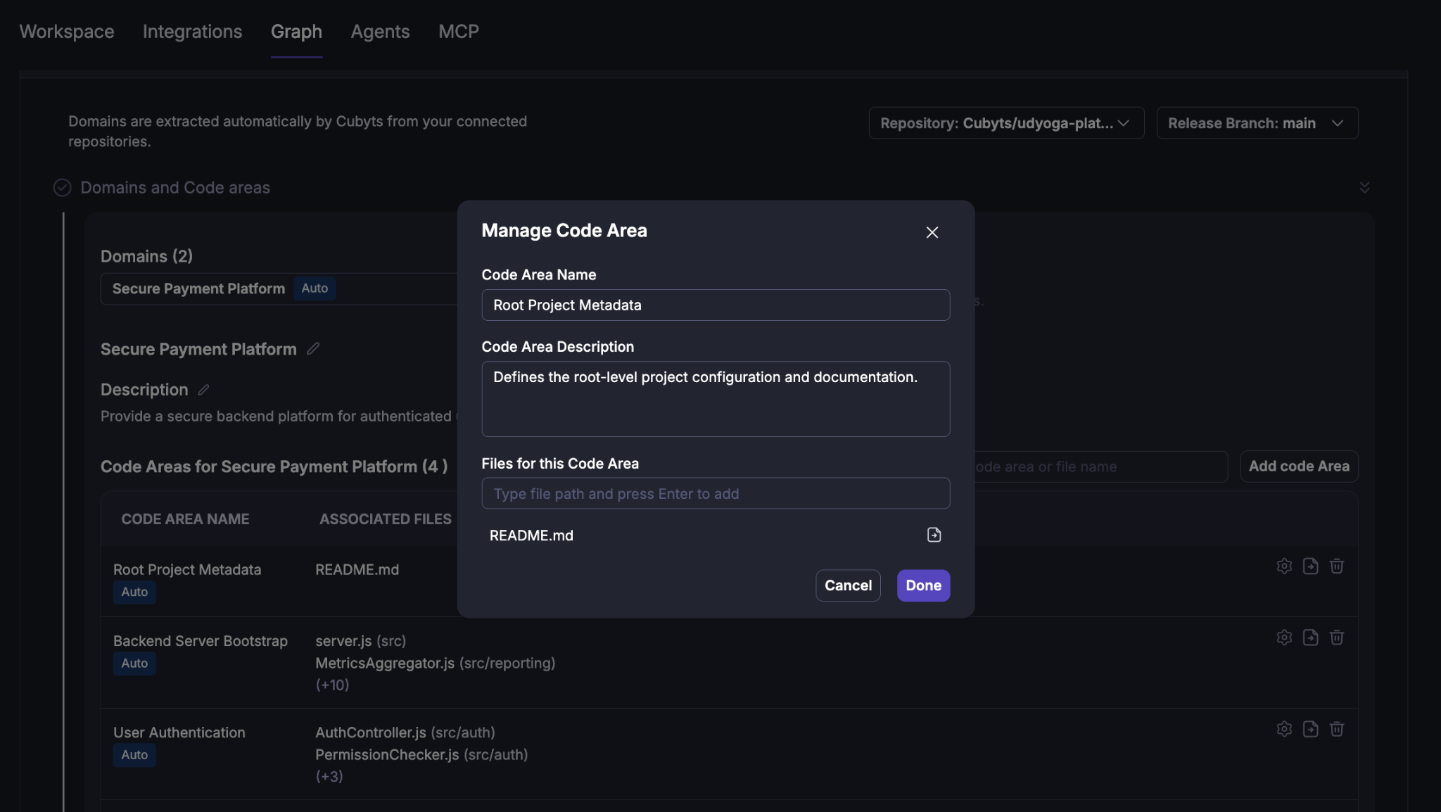Open settings gear for User Authentication row
This screenshot has width=1441, height=812.
coord(1284,729)
